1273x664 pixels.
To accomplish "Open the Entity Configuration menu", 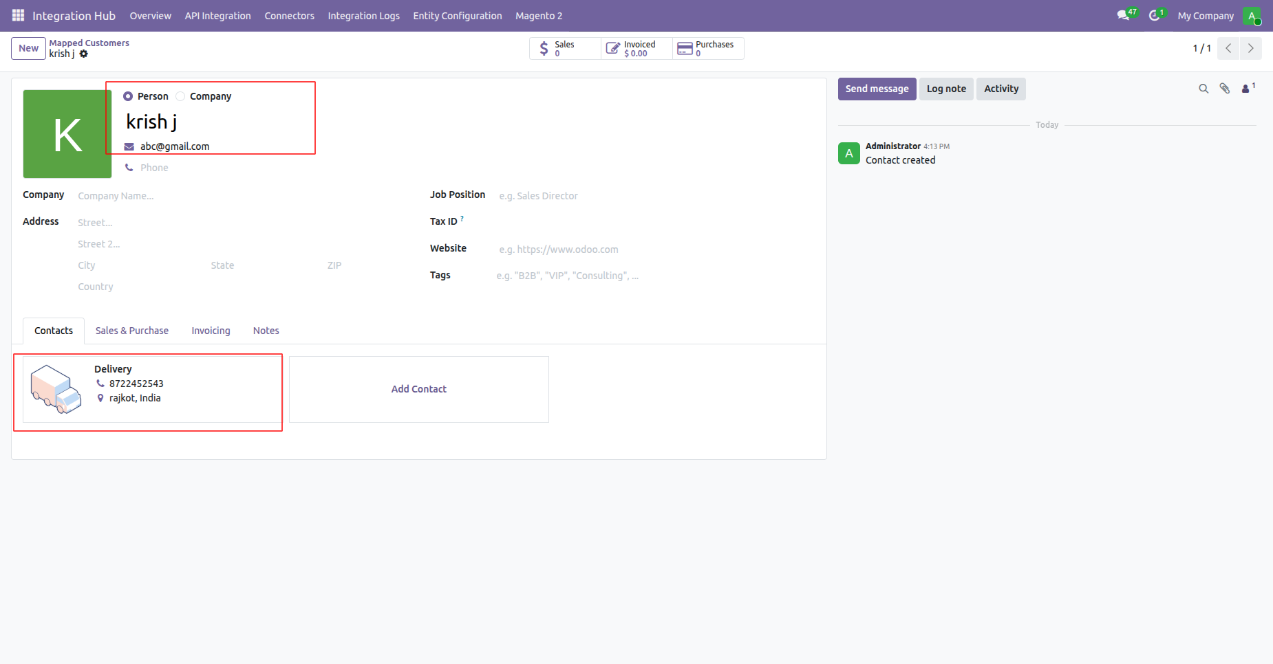I will point(458,15).
